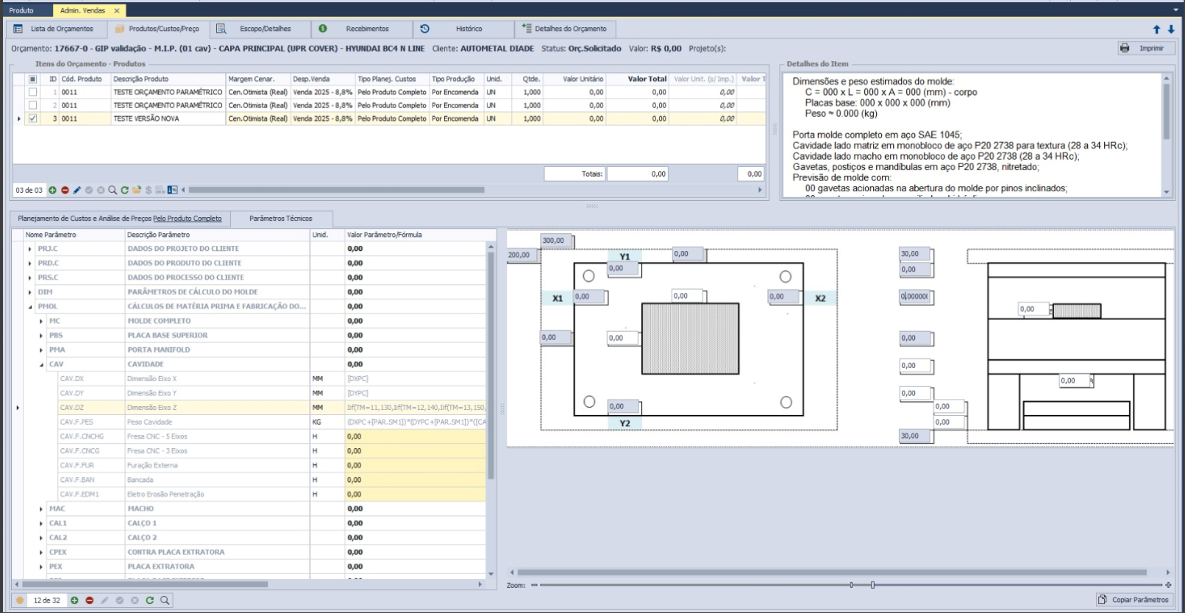The height and width of the screenshot is (613, 1185).
Task: Click the orange sun icon beside 12 de 32
Action: (20, 600)
